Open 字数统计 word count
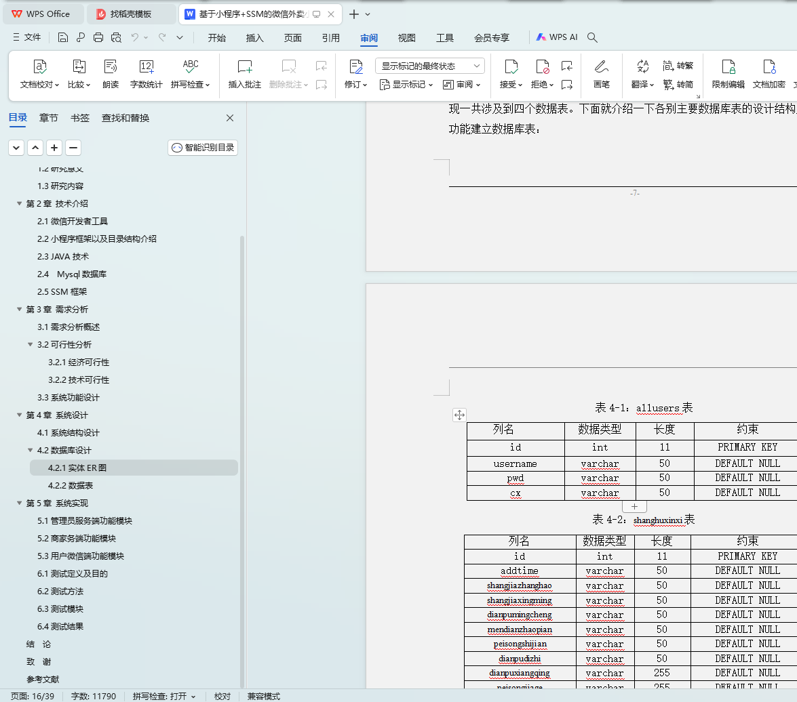The image size is (797, 702). pyautogui.click(x=146, y=74)
